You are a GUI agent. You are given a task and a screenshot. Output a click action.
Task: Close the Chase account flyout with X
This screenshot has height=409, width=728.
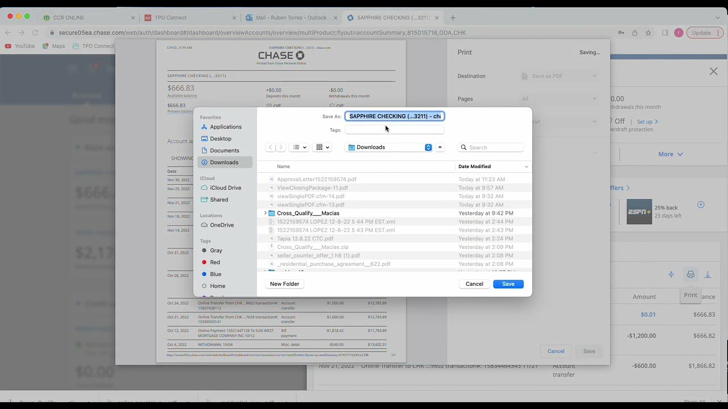tap(713, 72)
